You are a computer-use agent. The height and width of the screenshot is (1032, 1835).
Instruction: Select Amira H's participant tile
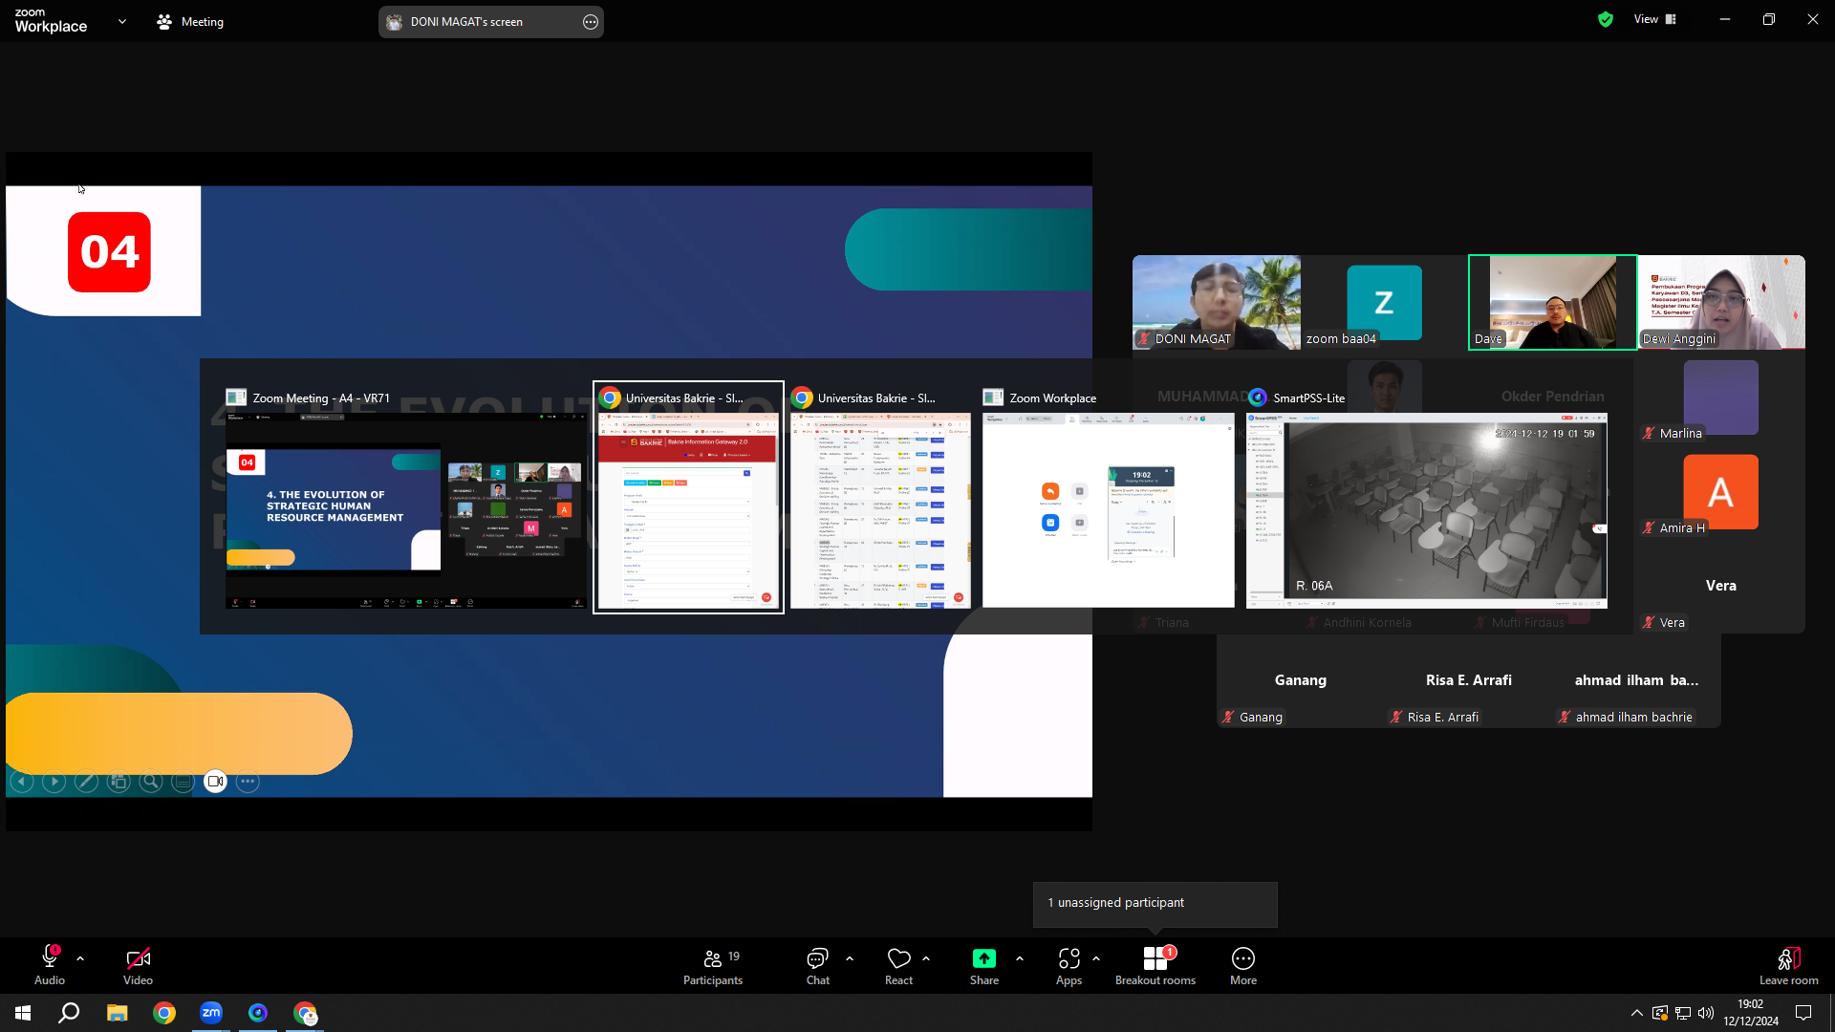(x=1720, y=491)
